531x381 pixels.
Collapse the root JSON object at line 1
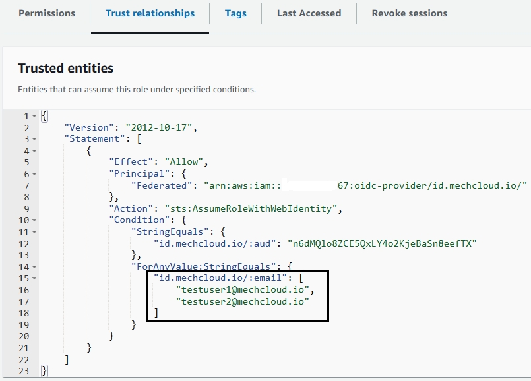pyautogui.click(x=34, y=117)
